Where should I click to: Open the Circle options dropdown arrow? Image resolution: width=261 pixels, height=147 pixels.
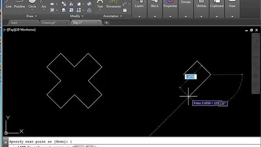32,9
